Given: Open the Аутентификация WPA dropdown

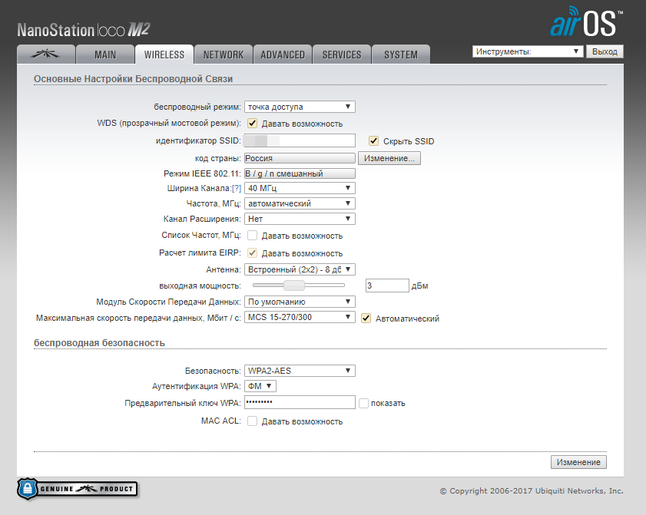Looking at the screenshot, I should tap(260, 386).
